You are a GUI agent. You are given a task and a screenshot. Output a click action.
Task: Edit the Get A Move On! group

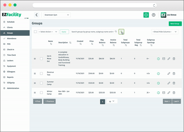pos(169,59)
